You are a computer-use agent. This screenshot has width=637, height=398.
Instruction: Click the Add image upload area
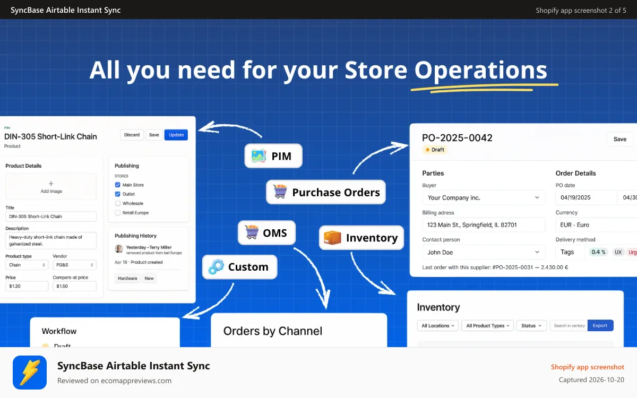pyautogui.click(x=51, y=186)
